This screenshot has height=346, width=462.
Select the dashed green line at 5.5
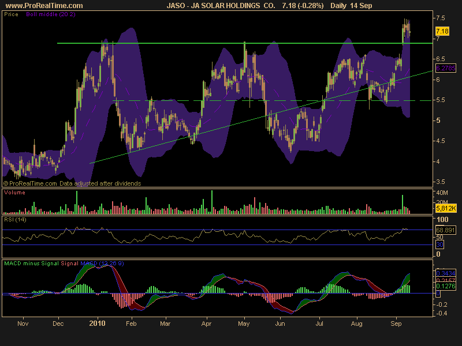pyautogui.click(x=273, y=100)
